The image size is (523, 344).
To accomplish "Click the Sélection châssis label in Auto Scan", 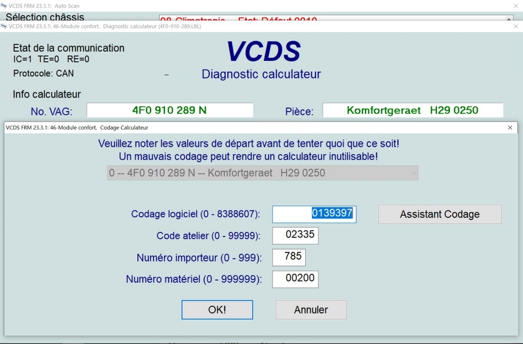I will pyautogui.click(x=45, y=17).
